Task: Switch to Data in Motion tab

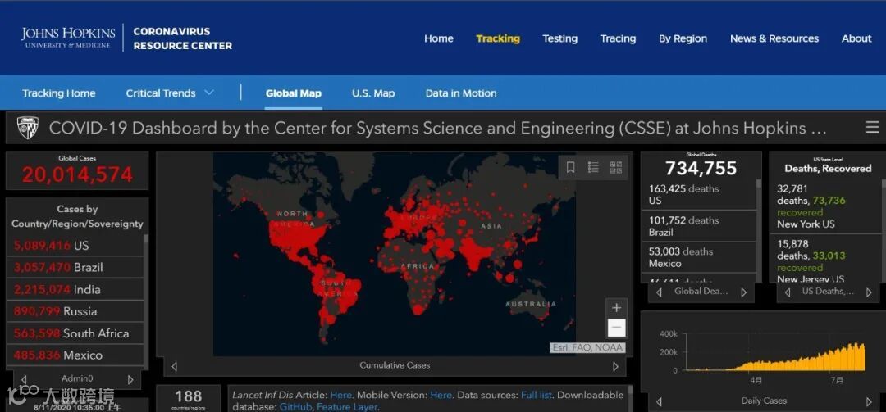Action: [x=461, y=93]
